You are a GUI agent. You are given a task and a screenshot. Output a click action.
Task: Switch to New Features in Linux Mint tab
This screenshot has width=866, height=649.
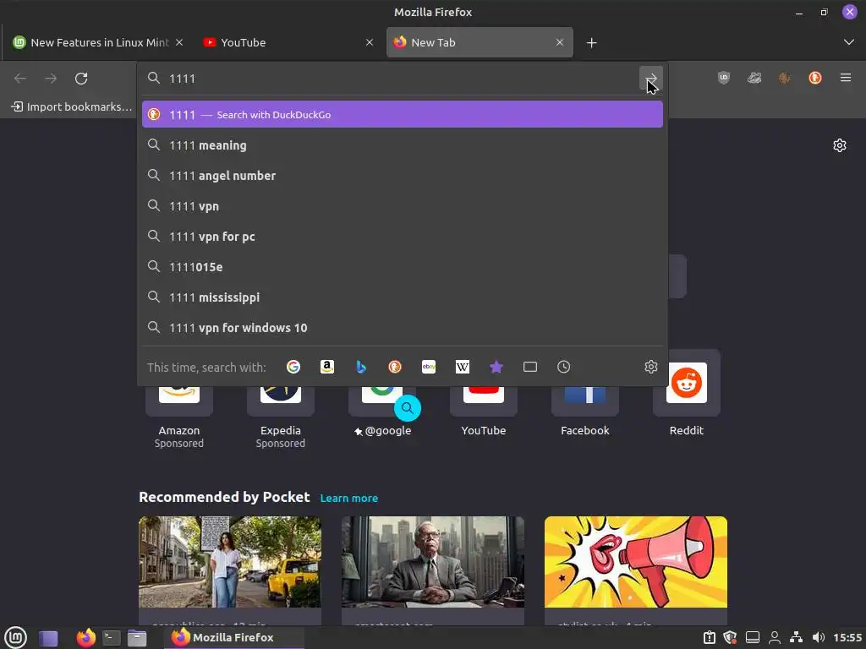[x=97, y=42]
